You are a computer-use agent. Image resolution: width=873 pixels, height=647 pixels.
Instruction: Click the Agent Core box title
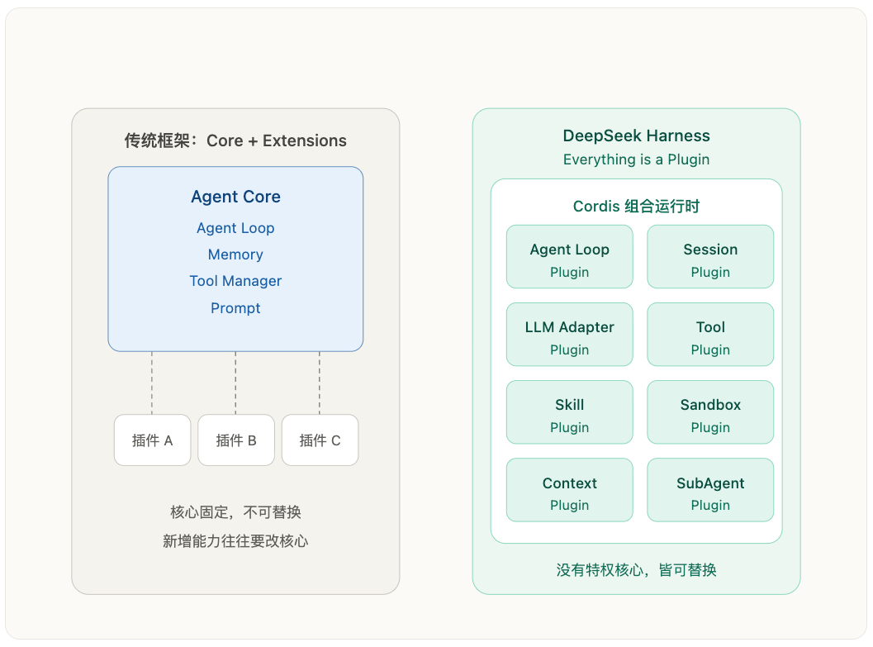(235, 197)
